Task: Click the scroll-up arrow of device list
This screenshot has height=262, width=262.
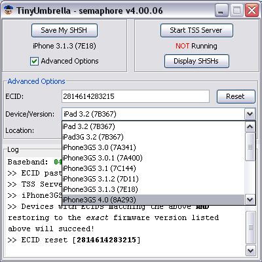Action: (250, 127)
